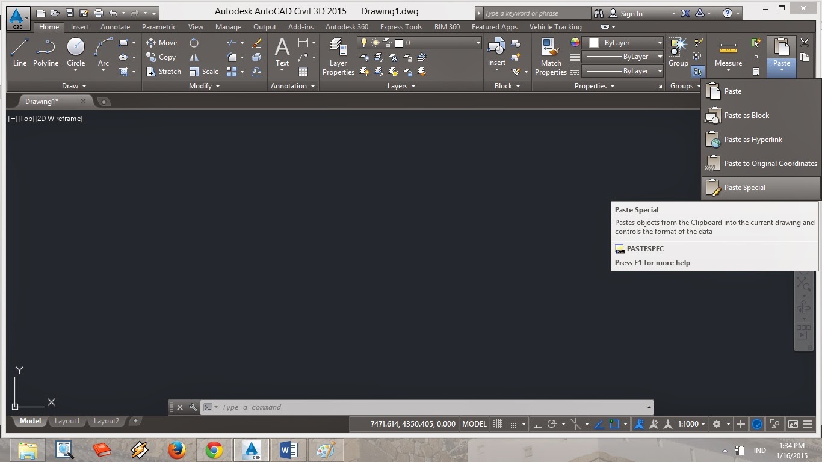Choose Paste to Original Coordinates
This screenshot has width=822, height=462.
[761, 164]
